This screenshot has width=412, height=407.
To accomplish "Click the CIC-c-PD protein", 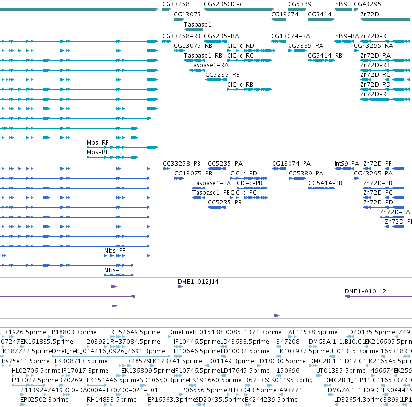I will tap(249, 178).
